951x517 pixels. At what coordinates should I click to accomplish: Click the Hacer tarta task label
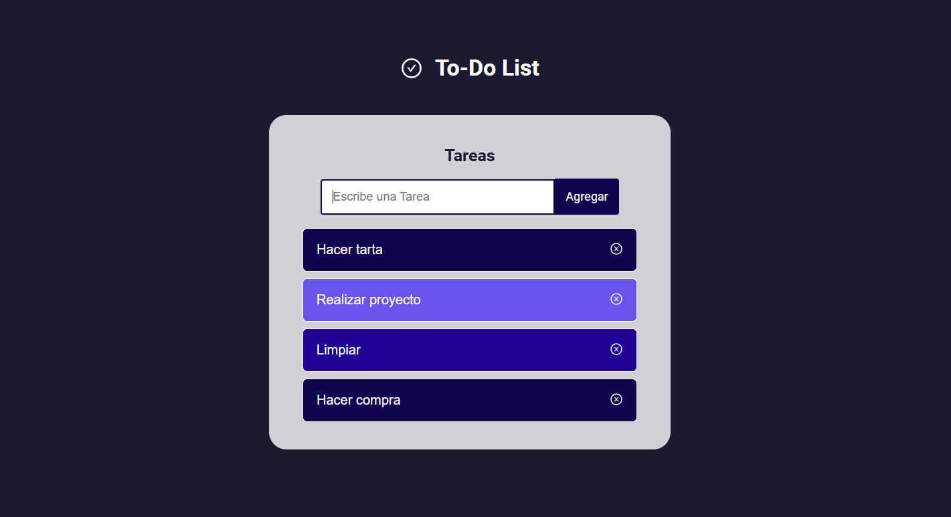point(349,249)
